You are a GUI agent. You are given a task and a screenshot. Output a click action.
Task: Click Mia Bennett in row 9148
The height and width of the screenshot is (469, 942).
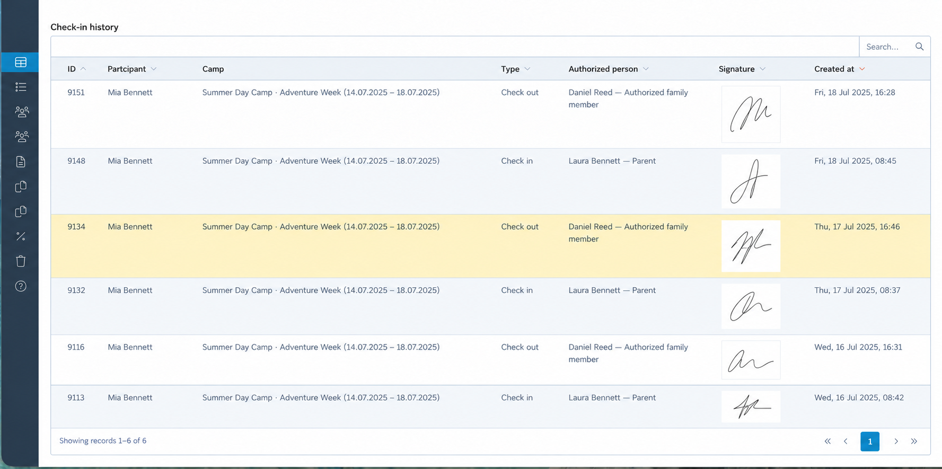[x=130, y=161]
